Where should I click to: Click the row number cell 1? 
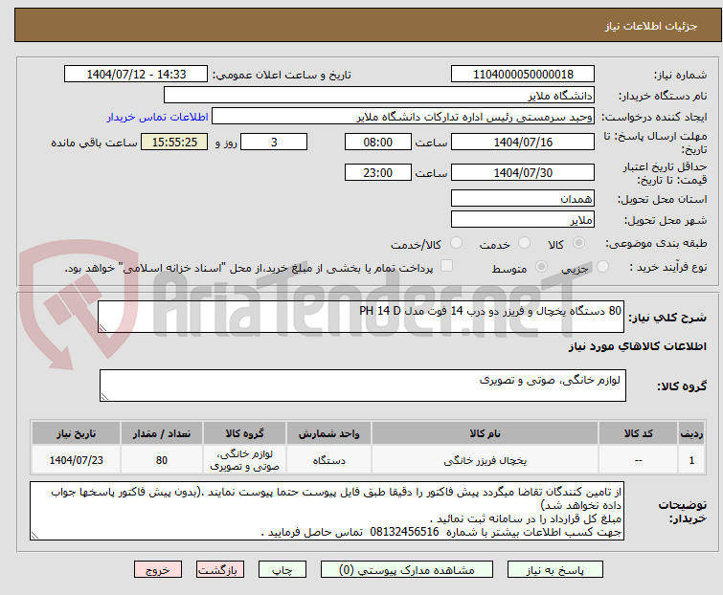tap(691, 460)
